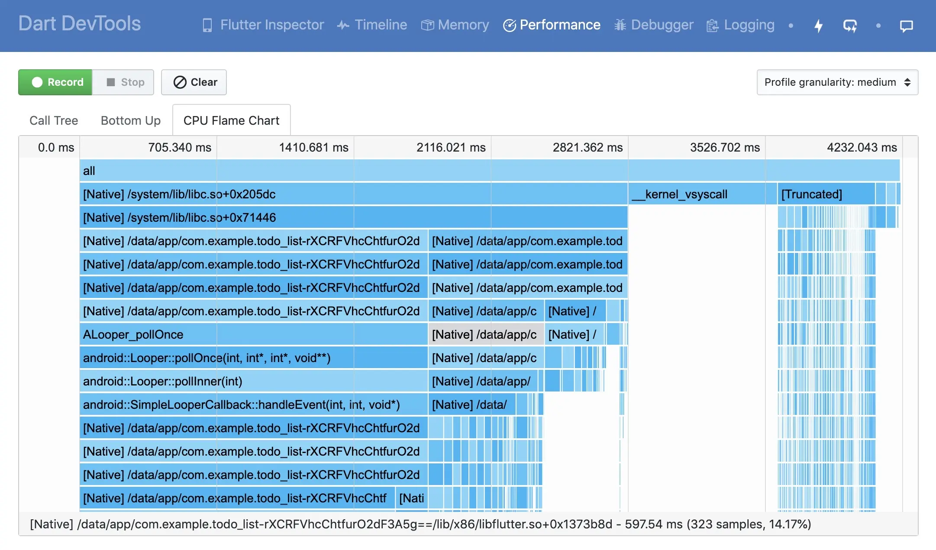936x550 pixels.
Task: Open the feedback speech bubble icon
Action: [x=906, y=26]
